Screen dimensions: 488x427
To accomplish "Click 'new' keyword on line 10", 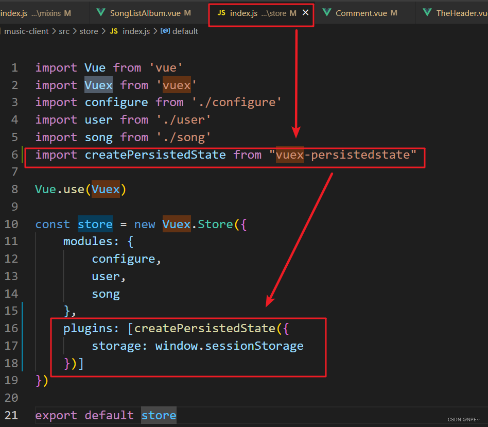I will [x=145, y=224].
